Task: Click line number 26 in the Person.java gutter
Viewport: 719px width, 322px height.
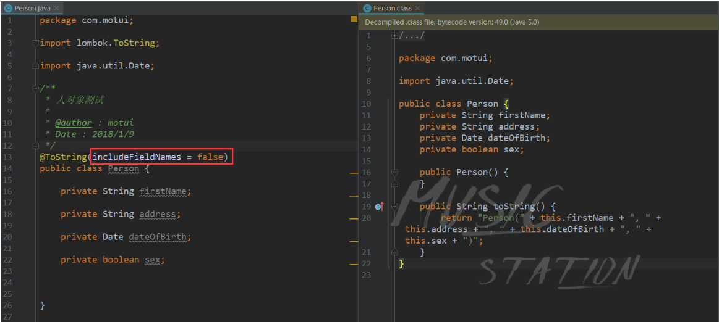Action: [x=7, y=305]
